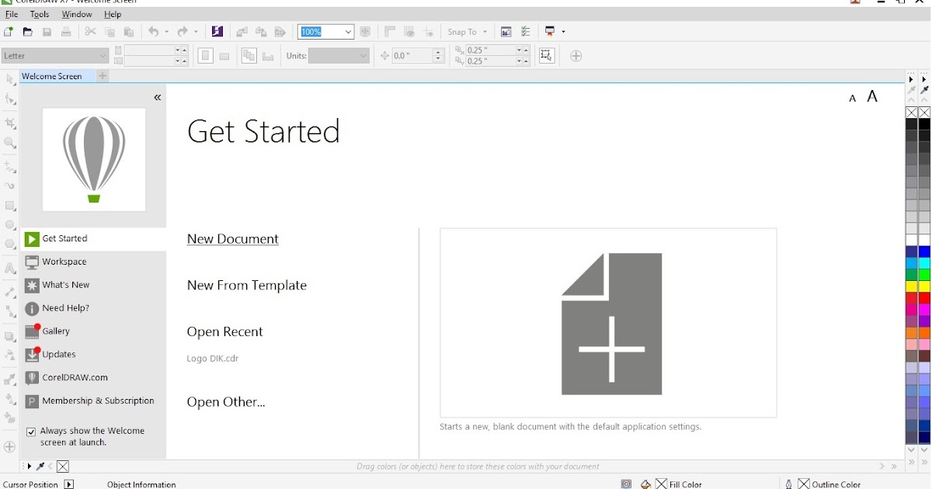Click the Publish to PDF icon

[x=280, y=32]
